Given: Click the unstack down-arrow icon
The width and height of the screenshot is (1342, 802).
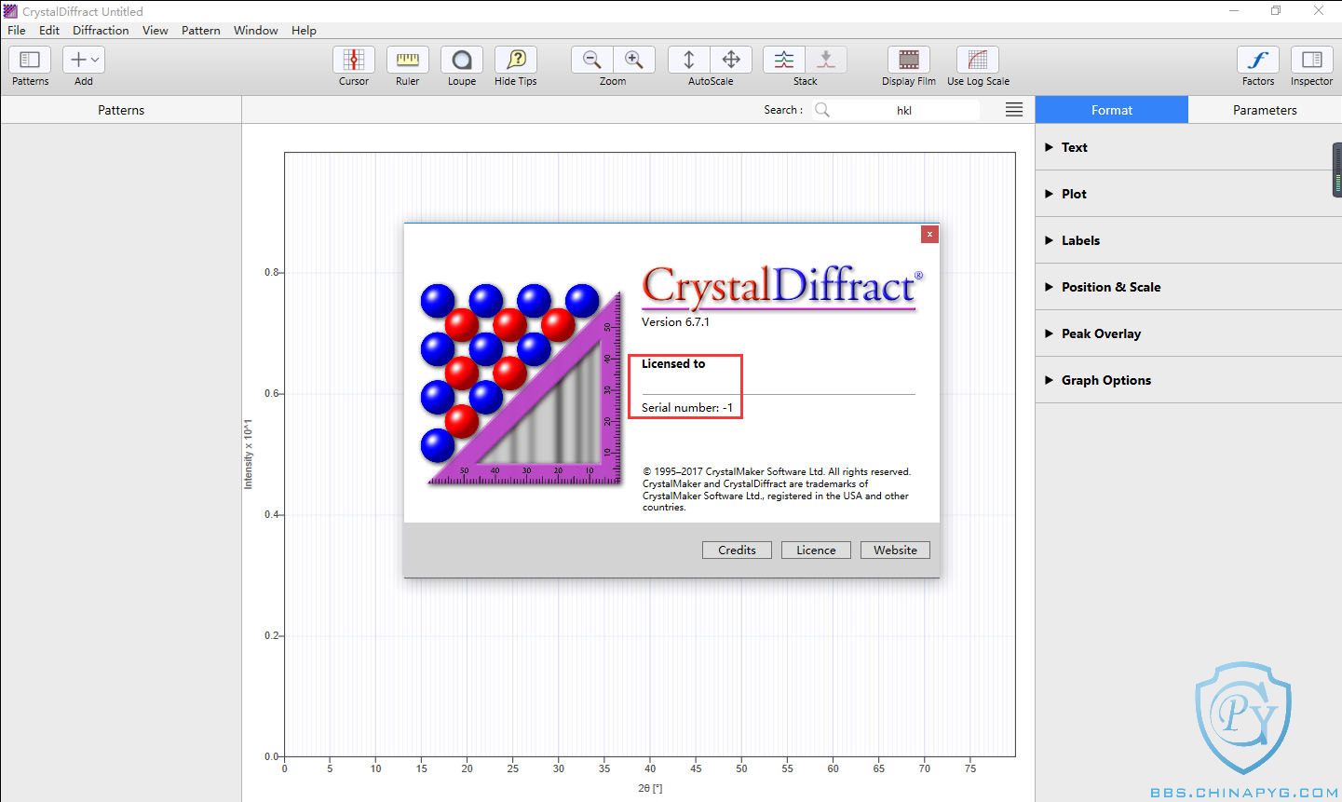Looking at the screenshot, I should click(x=825, y=60).
